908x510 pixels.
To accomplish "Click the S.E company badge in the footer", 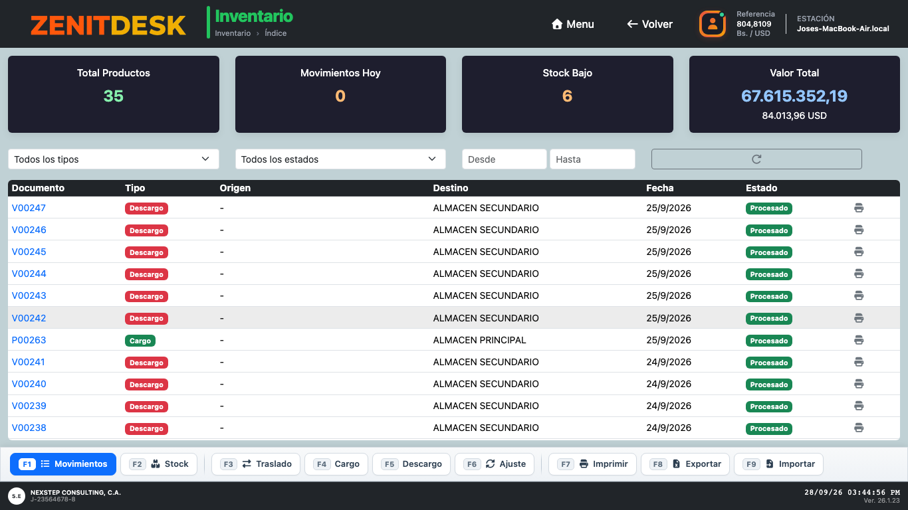I will click(x=17, y=495).
